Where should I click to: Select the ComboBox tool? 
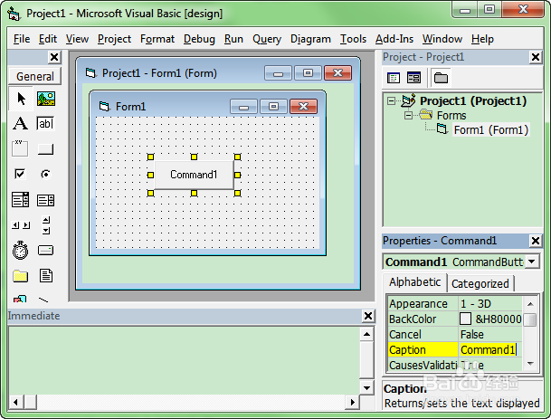click(21, 200)
